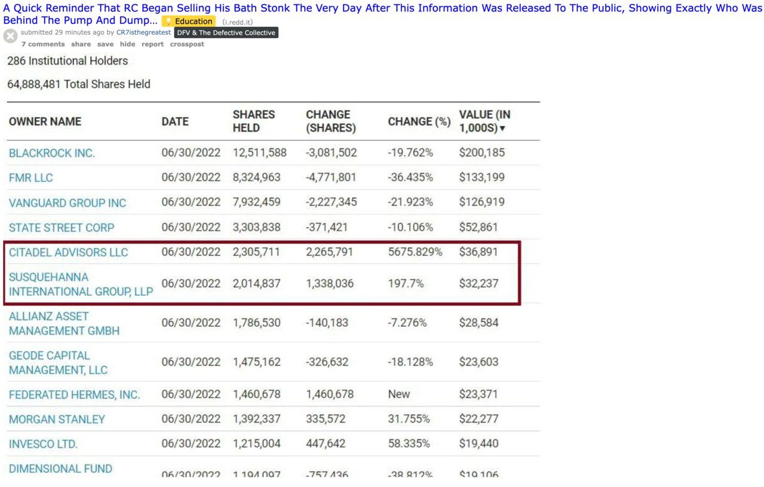Image resolution: width=764 pixels, height=487 pixels.
Task: Select Federated Hermes 'New' change cell
Action: pos(399,395)
